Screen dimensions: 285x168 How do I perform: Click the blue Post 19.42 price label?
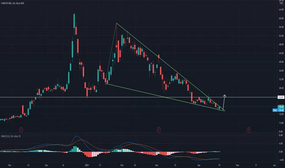coord(278,110)
